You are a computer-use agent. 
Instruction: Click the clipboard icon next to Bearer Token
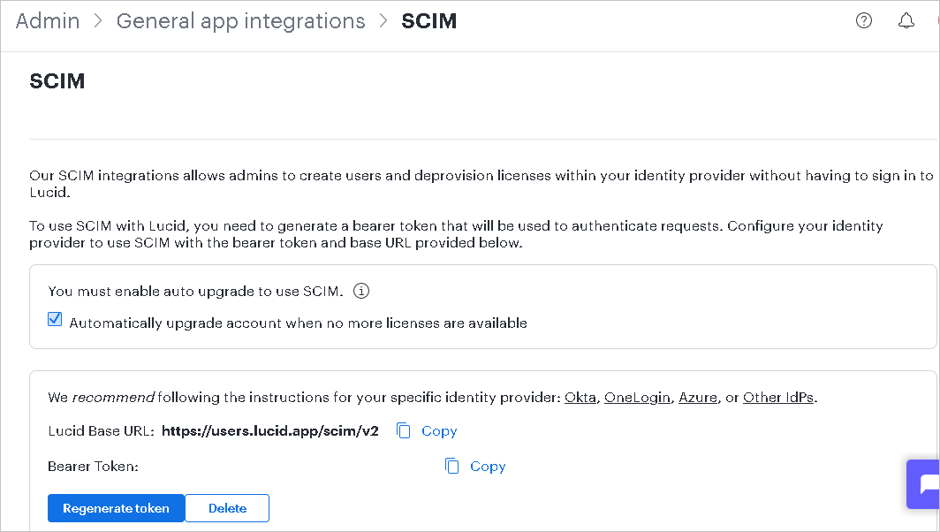coord(452,466)
